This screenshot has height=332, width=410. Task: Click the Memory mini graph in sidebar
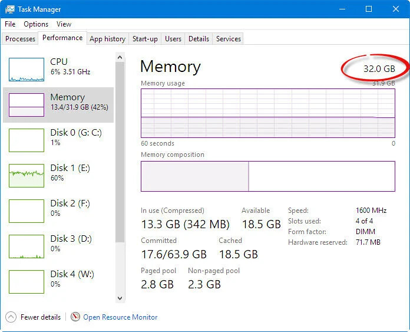coord(27,104)
